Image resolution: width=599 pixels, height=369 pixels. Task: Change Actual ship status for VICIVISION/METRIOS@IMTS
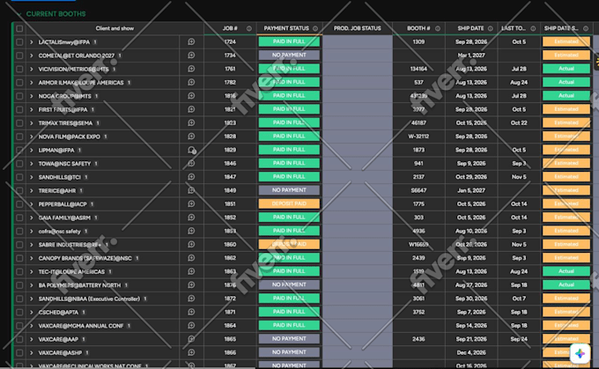coord(566,69)
